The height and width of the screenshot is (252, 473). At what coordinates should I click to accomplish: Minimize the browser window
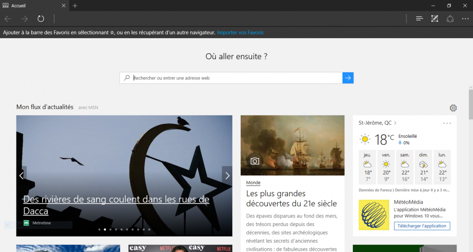point(433,5)
